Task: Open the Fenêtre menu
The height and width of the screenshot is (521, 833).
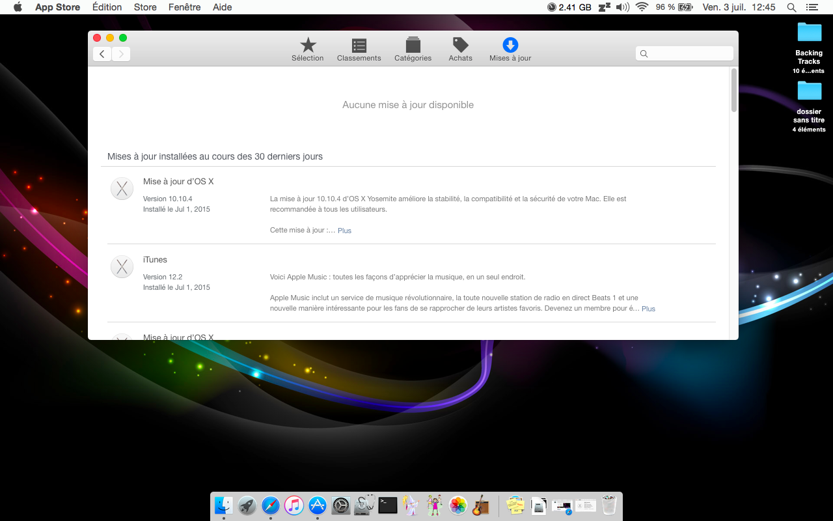Action: click(185, 7)
